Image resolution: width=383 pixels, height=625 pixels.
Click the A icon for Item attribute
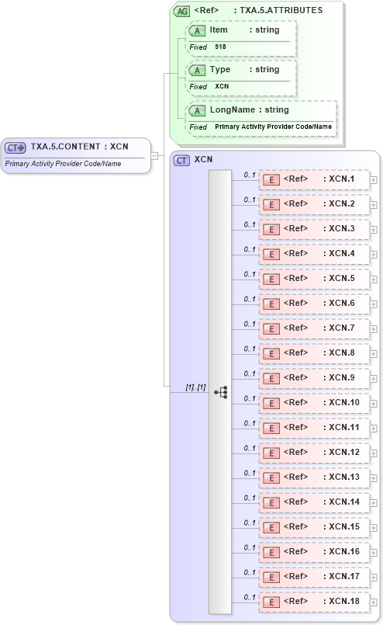197,31
